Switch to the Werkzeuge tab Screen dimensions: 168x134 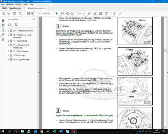(x=15, y=8)
